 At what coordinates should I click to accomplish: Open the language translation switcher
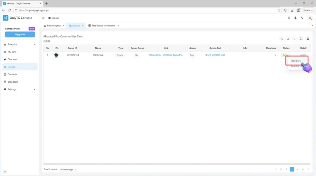click(x=302, y=18)
